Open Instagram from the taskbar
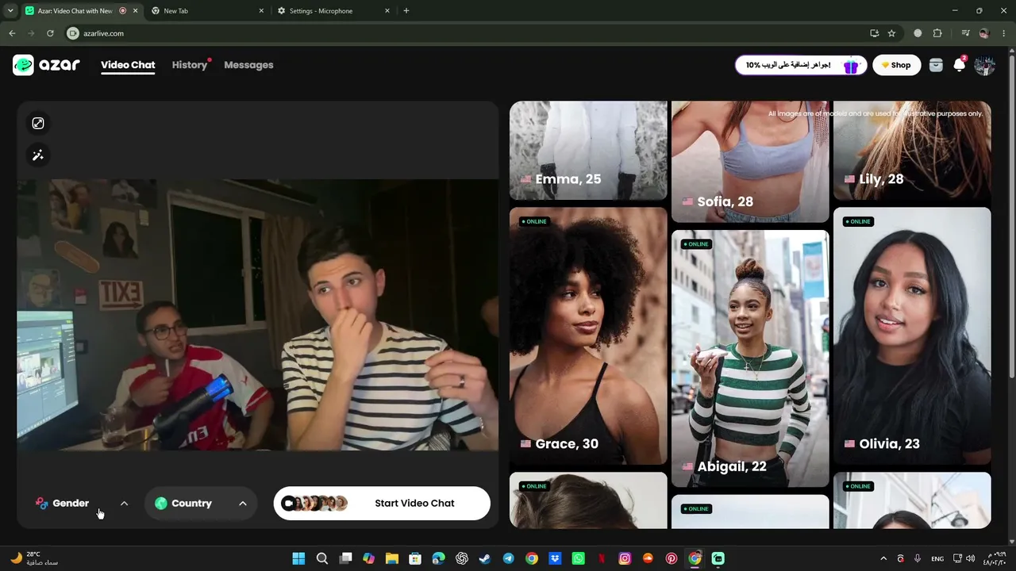 (625, 558)
